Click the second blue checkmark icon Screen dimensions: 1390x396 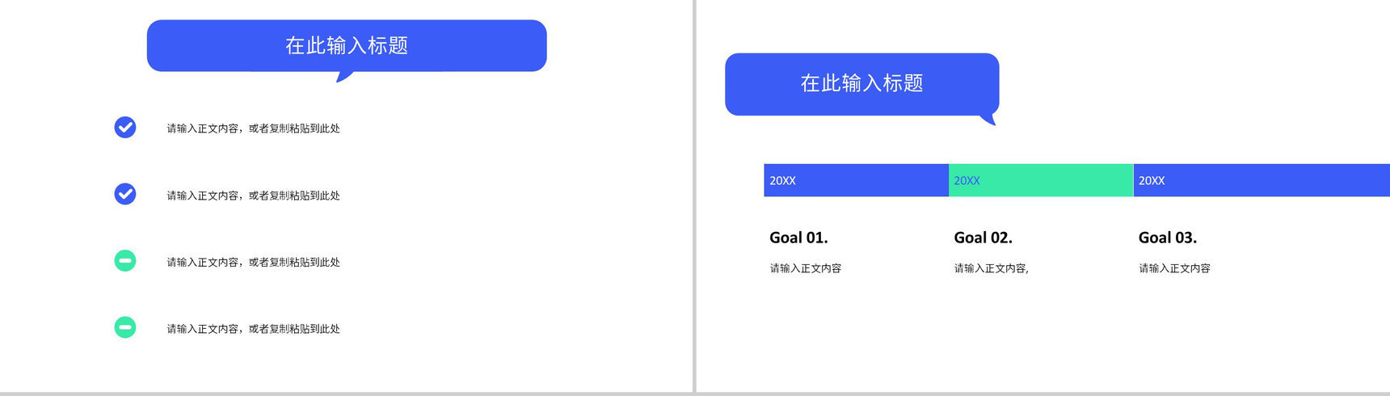click(125, 194)
